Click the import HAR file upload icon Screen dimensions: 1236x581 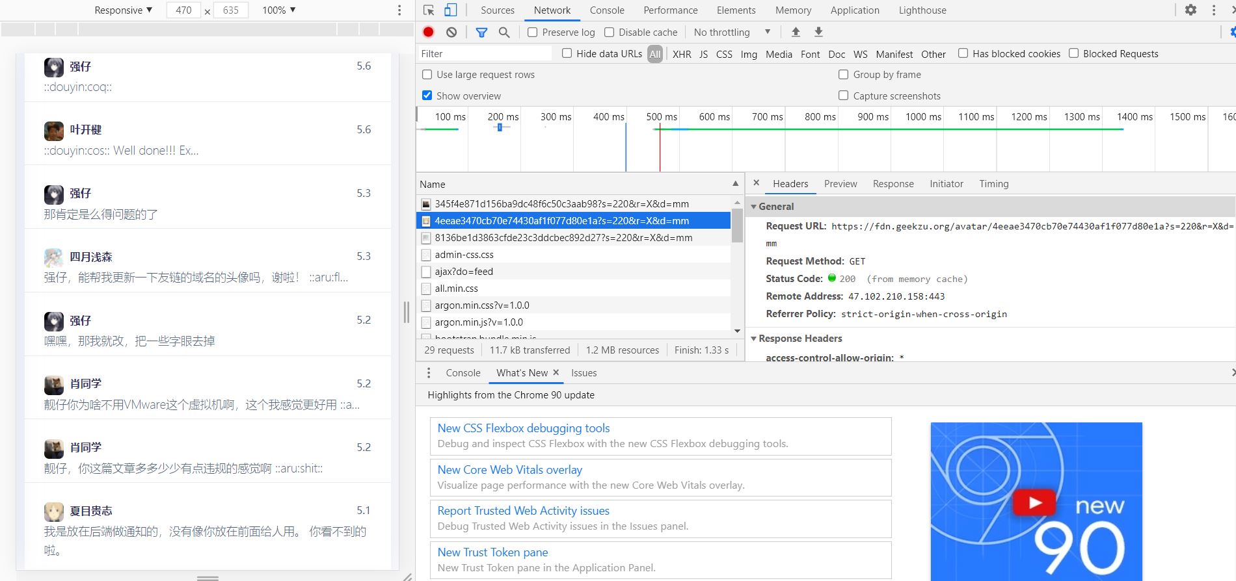[796, 32]
